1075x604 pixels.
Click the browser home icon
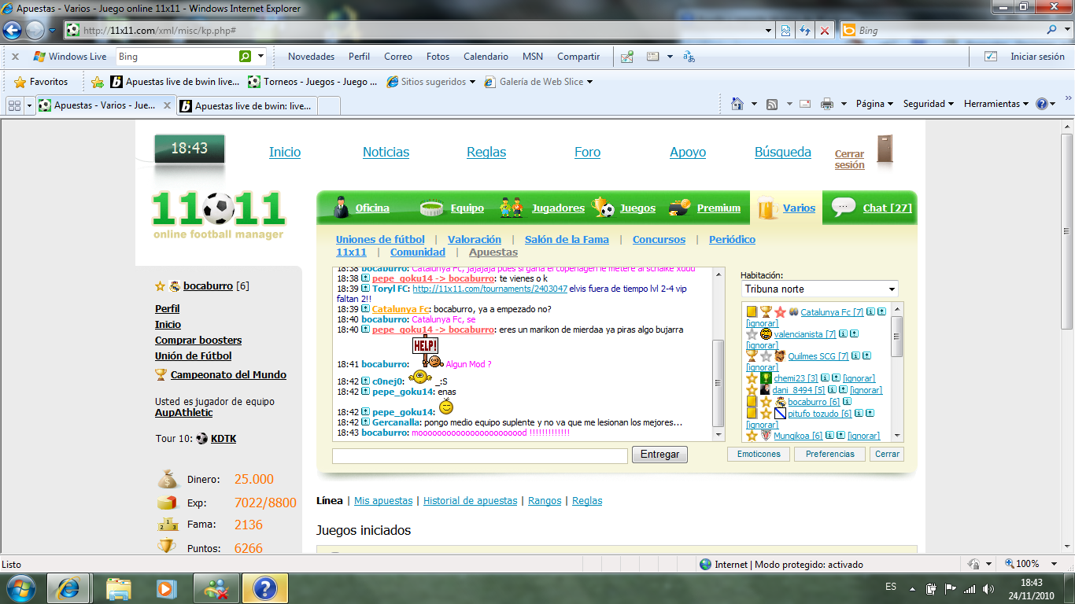(737, 105)
